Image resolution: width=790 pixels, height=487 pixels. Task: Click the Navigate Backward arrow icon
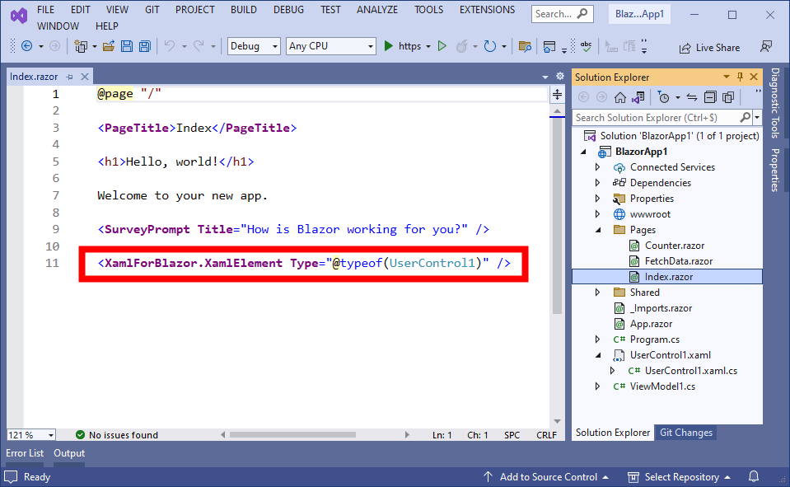tap(26, 47)
